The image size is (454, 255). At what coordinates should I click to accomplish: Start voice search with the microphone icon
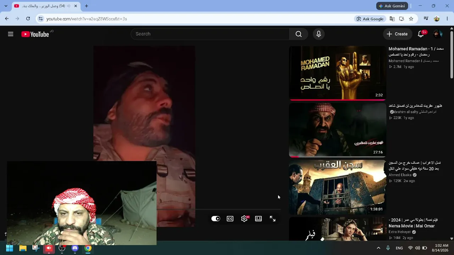coord(319,34)
